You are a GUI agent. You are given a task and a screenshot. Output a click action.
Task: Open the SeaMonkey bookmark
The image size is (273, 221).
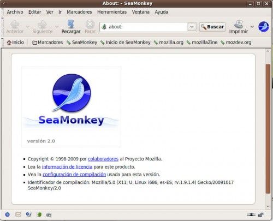coord(82,43)
